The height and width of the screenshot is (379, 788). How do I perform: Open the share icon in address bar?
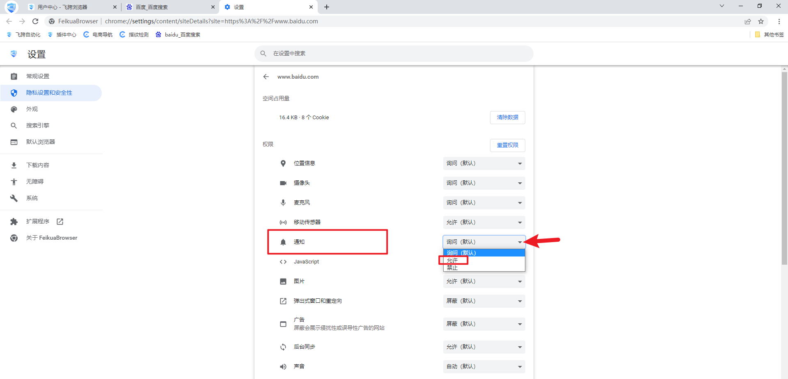(x=748, y=21)
